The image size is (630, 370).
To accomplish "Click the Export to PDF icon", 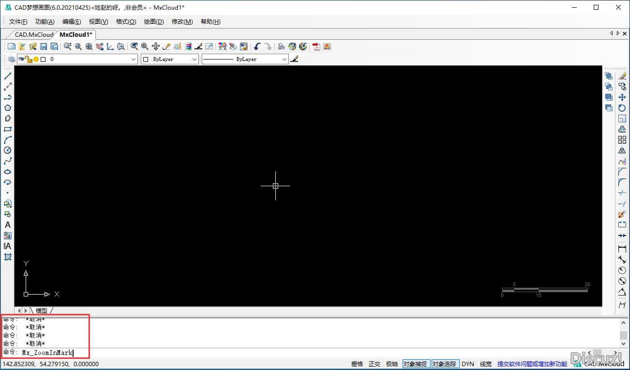I will point(316,46).
